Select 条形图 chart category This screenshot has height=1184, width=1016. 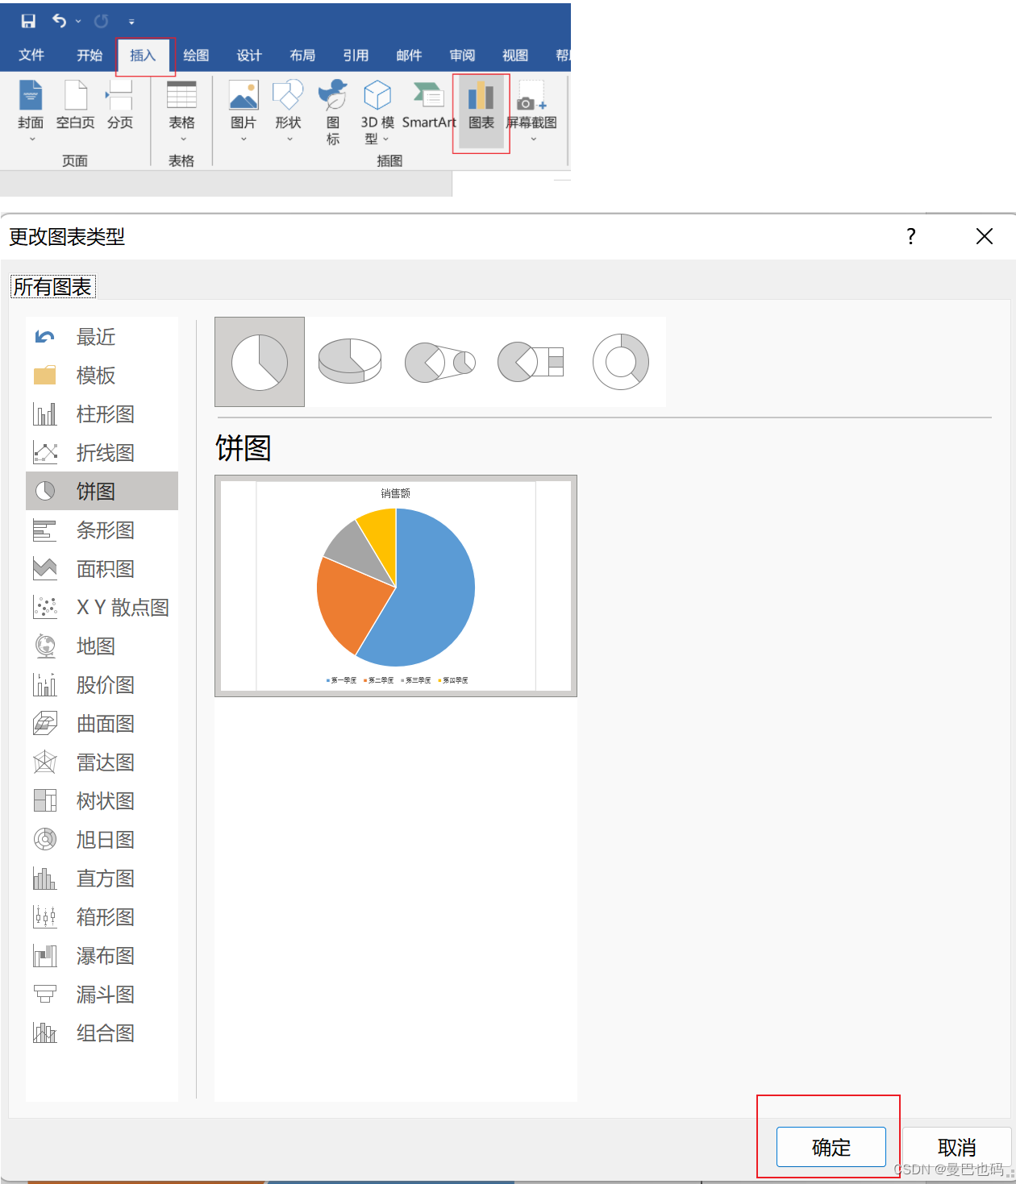click(x=102, y=530)
